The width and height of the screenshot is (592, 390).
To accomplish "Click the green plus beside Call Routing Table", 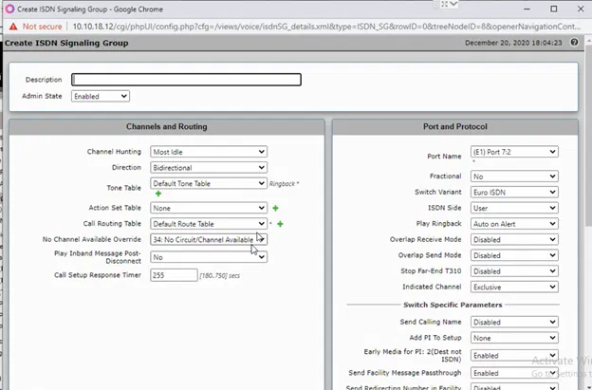I will point(281,224).
